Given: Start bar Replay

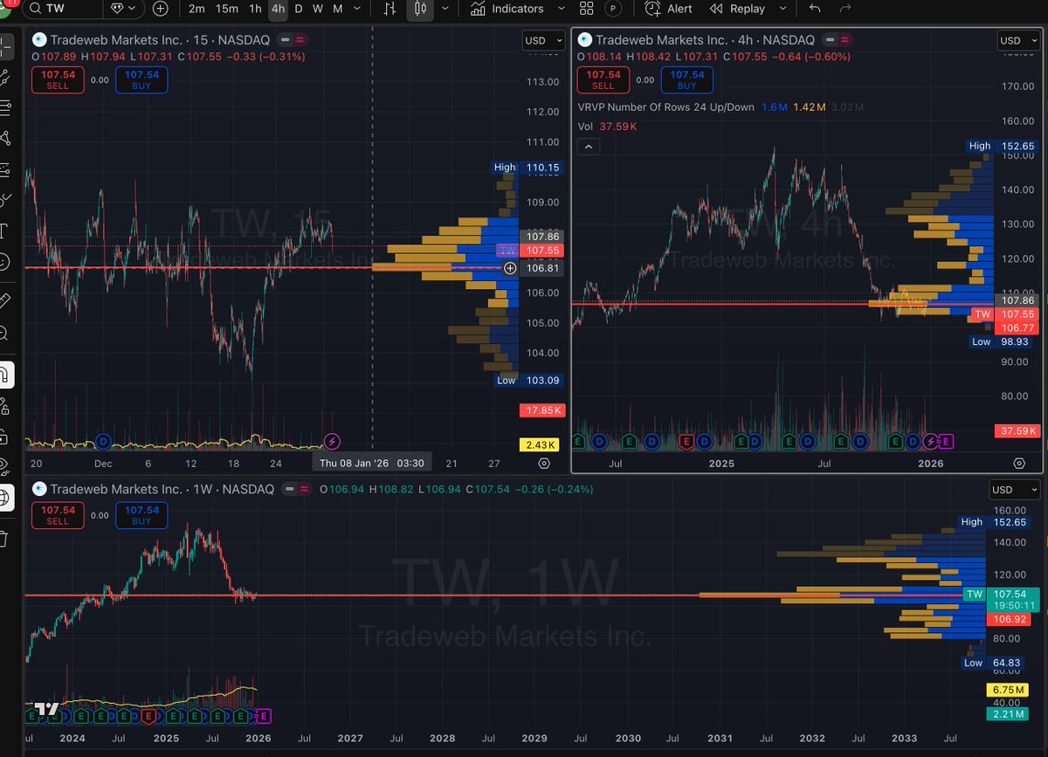Looking at the screenshot, I should [737, 9].
